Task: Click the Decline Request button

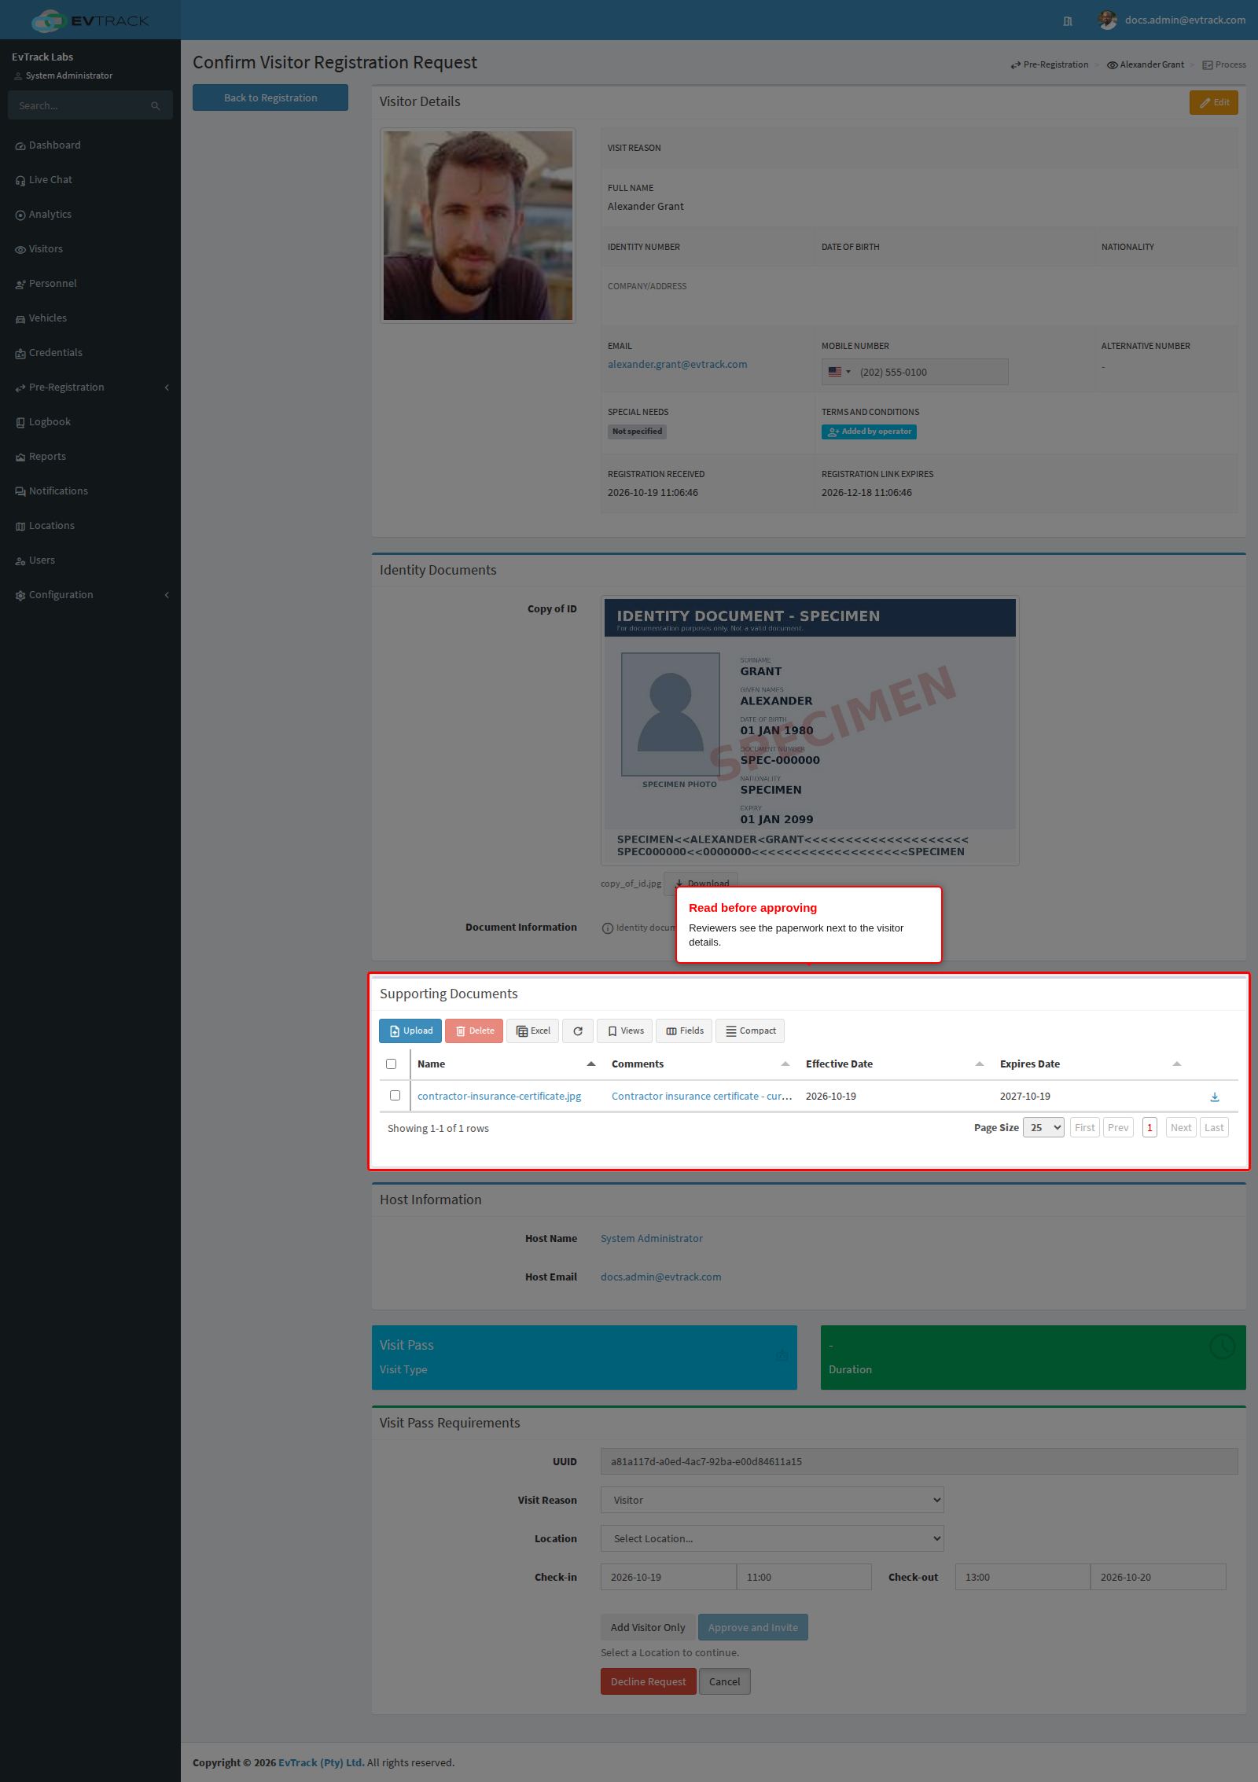Action: tap(649, 1681)
